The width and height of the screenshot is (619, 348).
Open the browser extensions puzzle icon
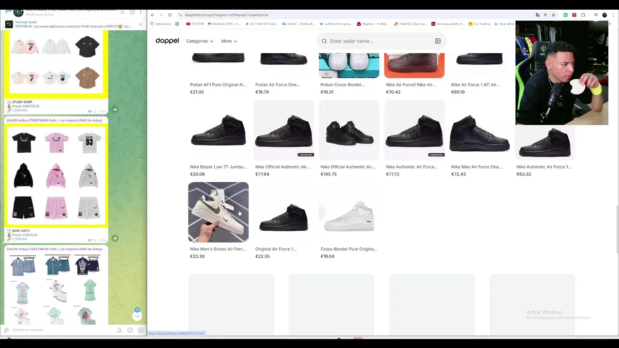tap(583, 15)
